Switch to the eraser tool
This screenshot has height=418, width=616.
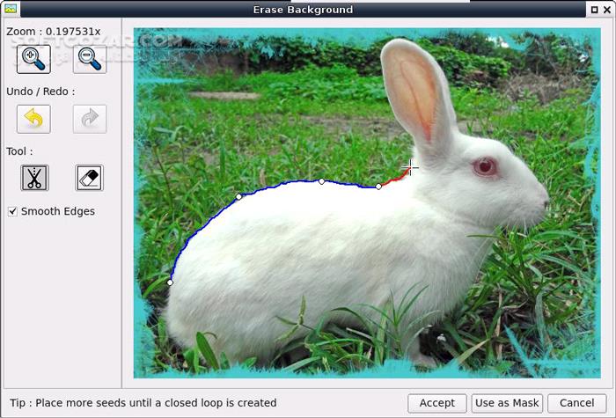[x=89, y=178]
